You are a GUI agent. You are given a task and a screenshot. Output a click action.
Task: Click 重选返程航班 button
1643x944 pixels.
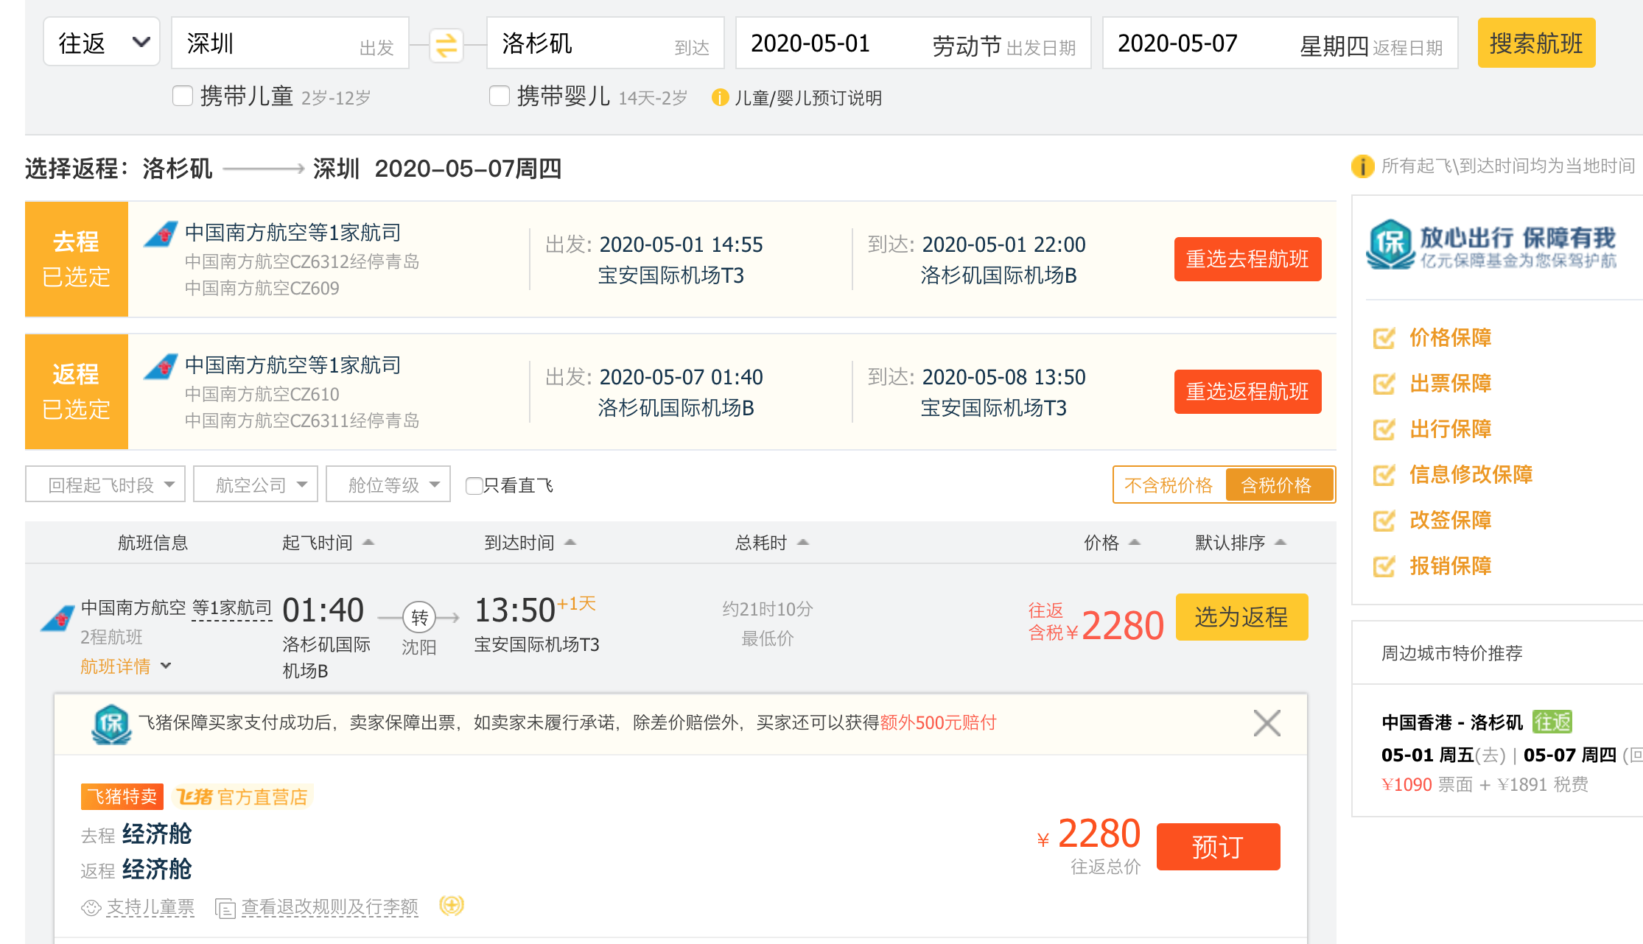tap(1247, 392)
